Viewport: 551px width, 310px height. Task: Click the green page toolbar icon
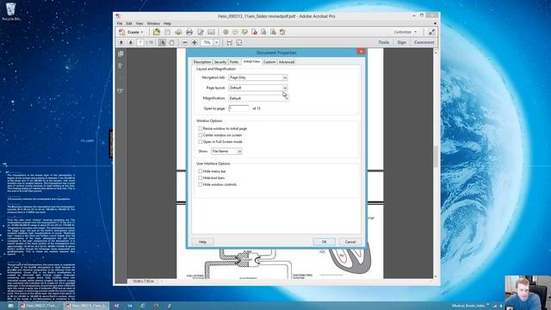pos(273,32)
